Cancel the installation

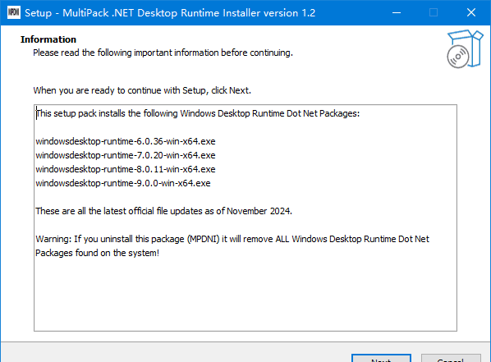tap(451, 358)
